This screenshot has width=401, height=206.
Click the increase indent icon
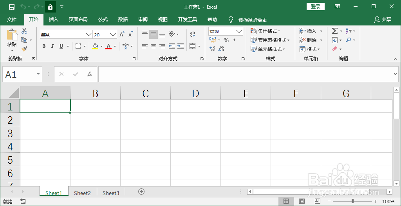point(181,46)
